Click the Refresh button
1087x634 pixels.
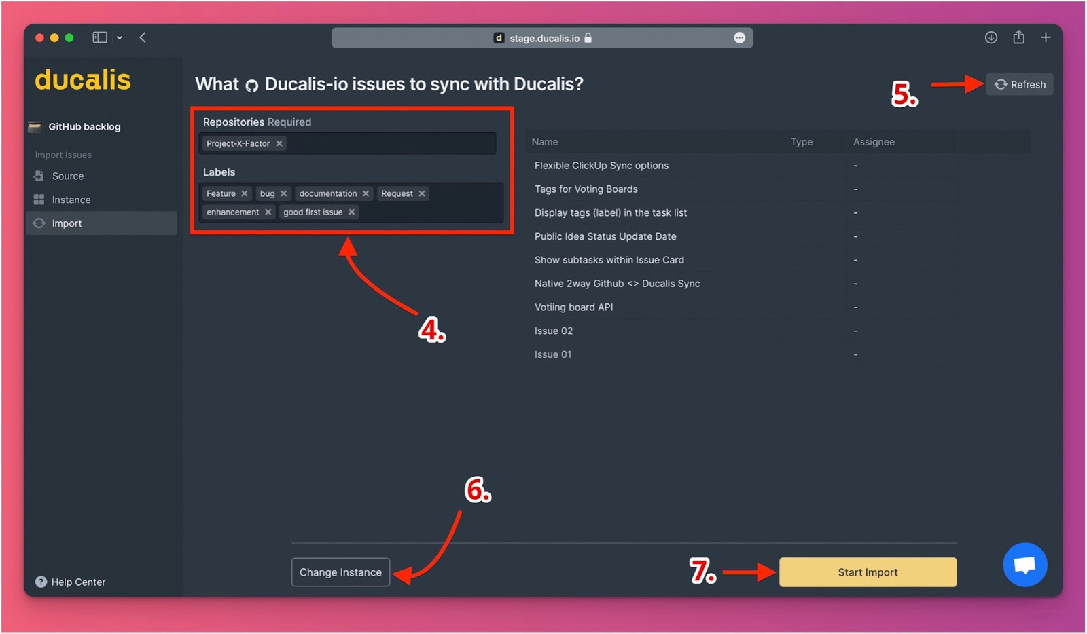point(1020,85)
